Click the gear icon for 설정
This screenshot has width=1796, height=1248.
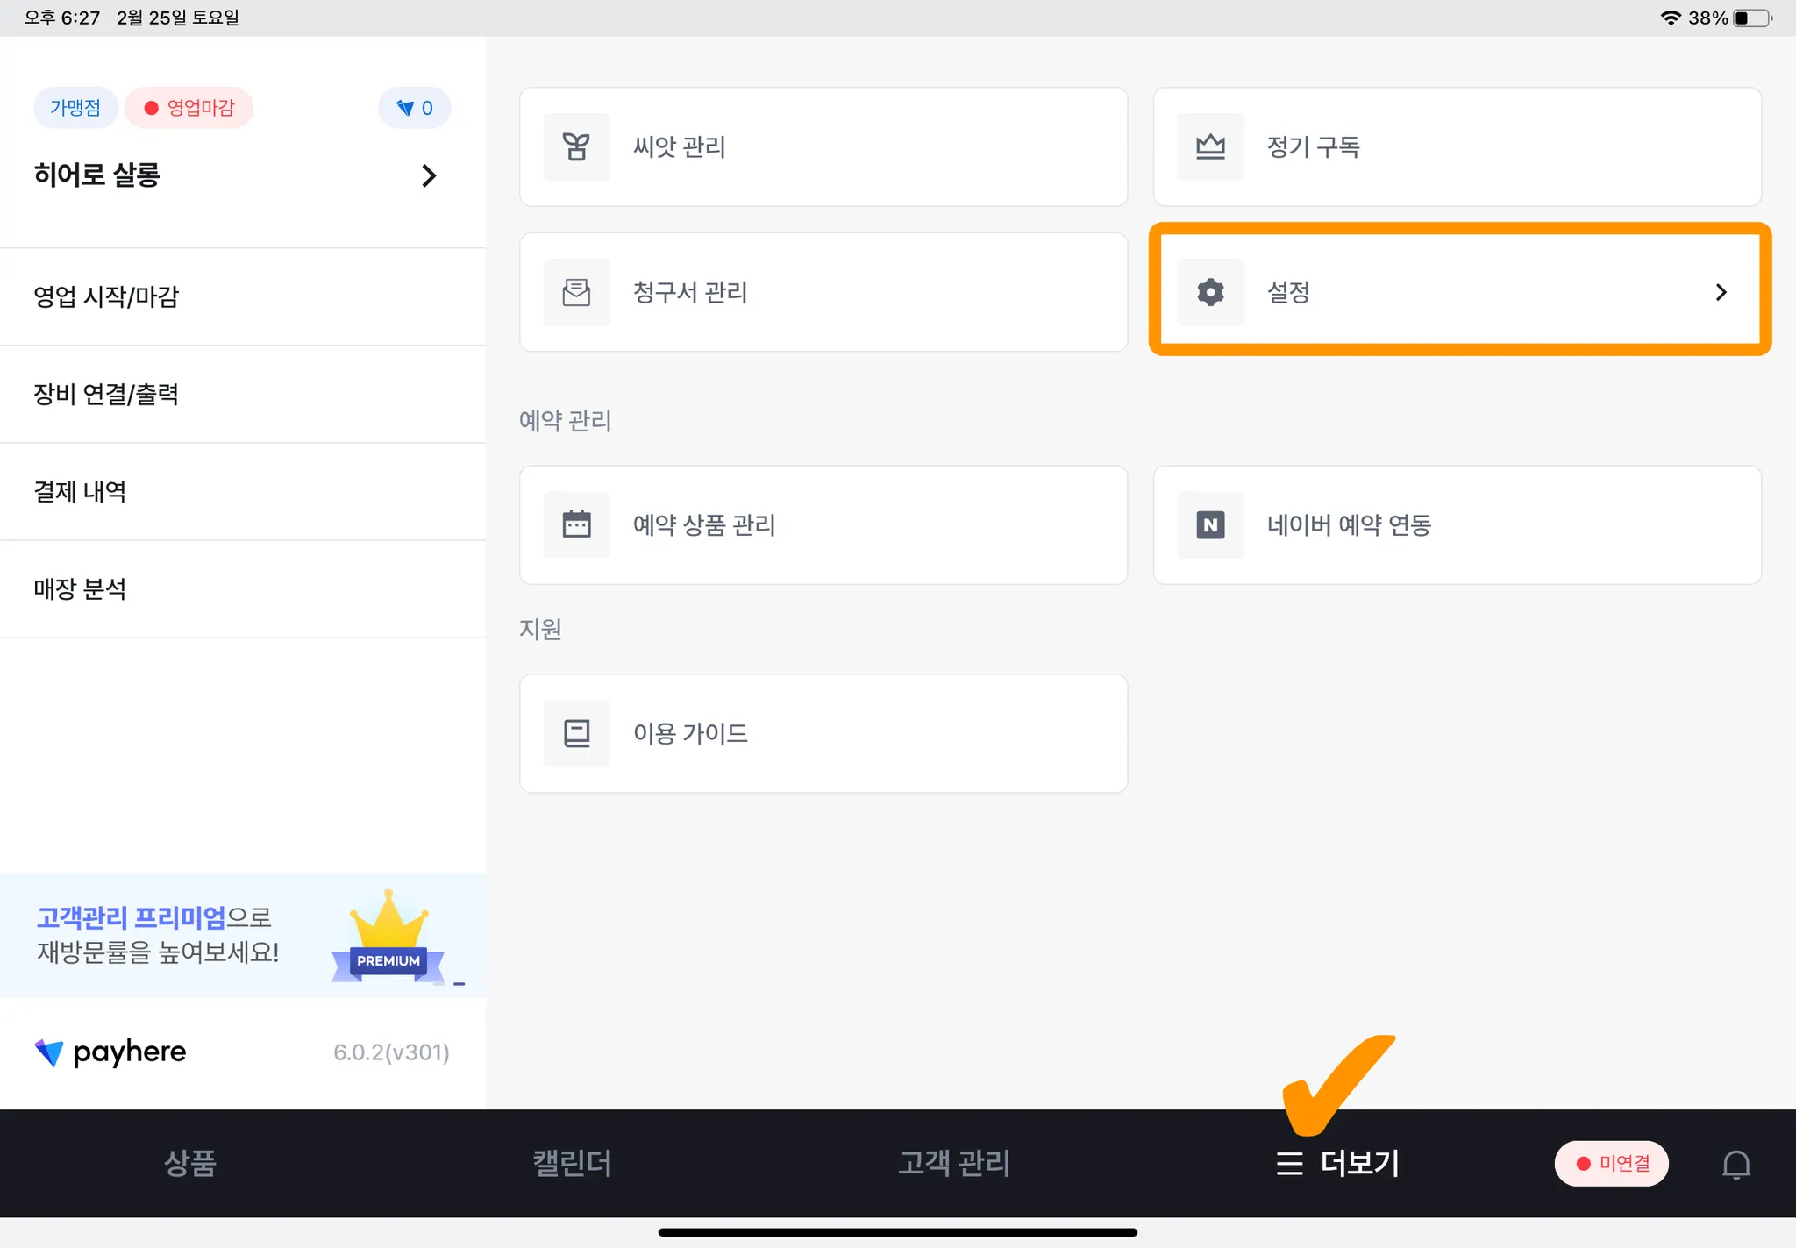(1210, 292)
